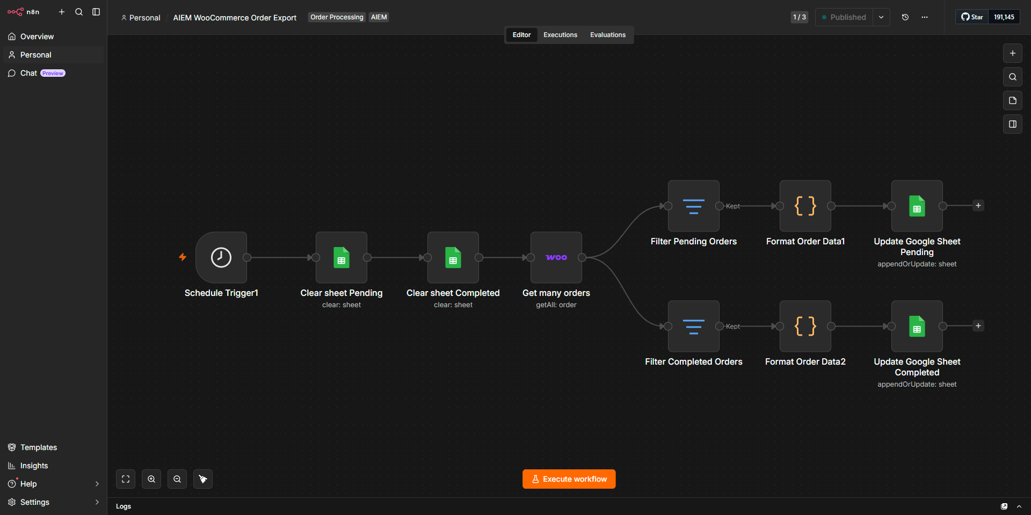Click the GitHub Star button

(972, 17)
